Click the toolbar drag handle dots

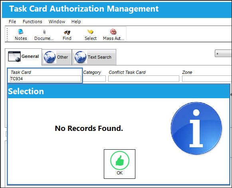(7, 35)
